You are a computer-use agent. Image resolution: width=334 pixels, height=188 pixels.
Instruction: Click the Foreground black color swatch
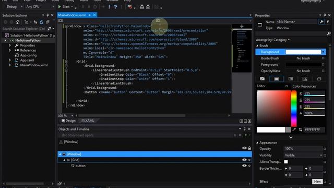coord(303,64)
